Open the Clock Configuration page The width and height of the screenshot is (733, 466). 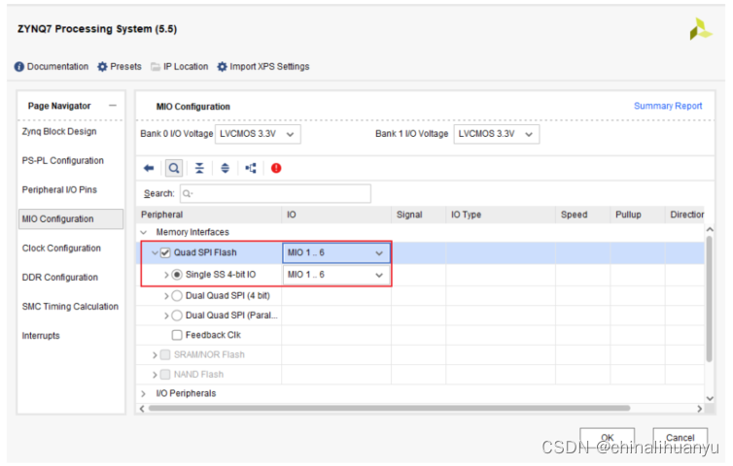click(61, 249)
